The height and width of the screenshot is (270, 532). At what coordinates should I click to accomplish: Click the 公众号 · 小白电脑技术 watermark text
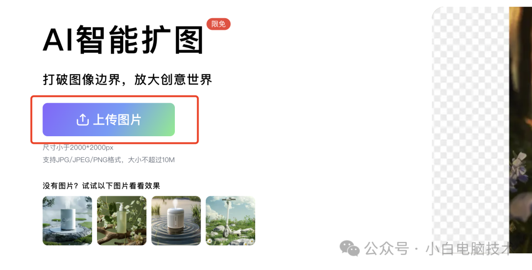[x=438, y=249]
